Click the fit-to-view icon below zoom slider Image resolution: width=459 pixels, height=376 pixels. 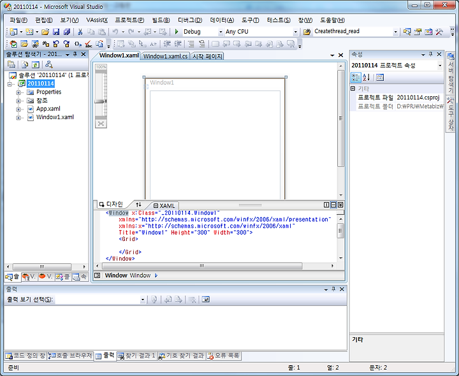pos(101,124)
